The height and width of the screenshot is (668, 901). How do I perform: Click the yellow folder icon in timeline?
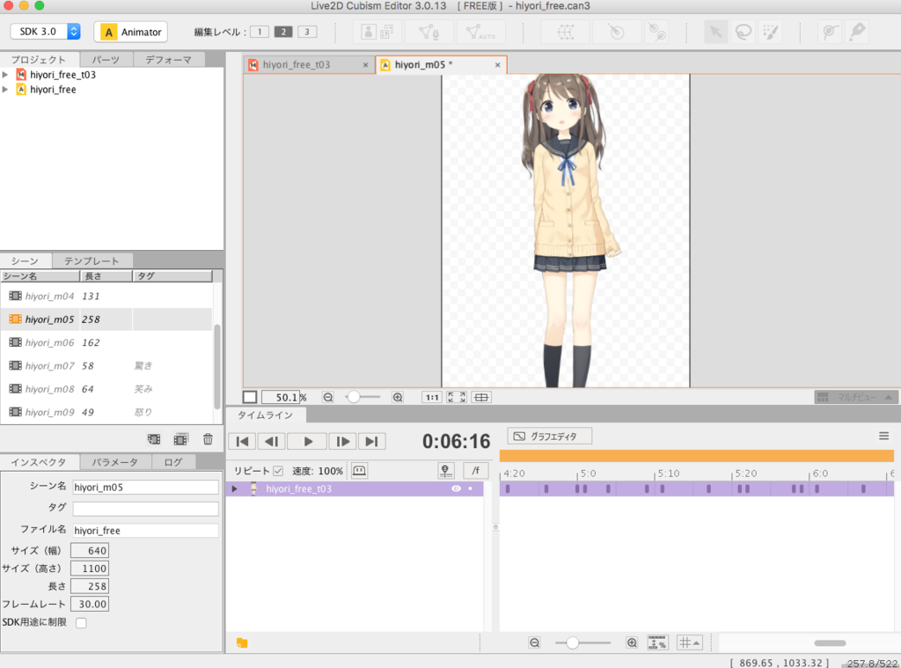tap(242, 642)
